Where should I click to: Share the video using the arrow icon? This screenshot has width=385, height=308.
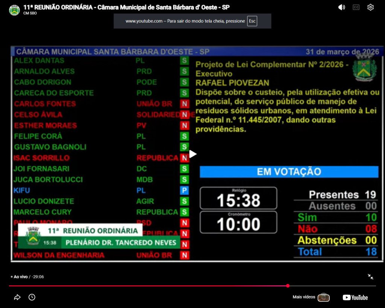pos(17,297)
